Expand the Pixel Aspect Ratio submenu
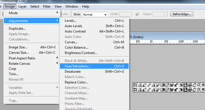Image resolution: width=205 pixels, height=110 pixels. [32, 58]
